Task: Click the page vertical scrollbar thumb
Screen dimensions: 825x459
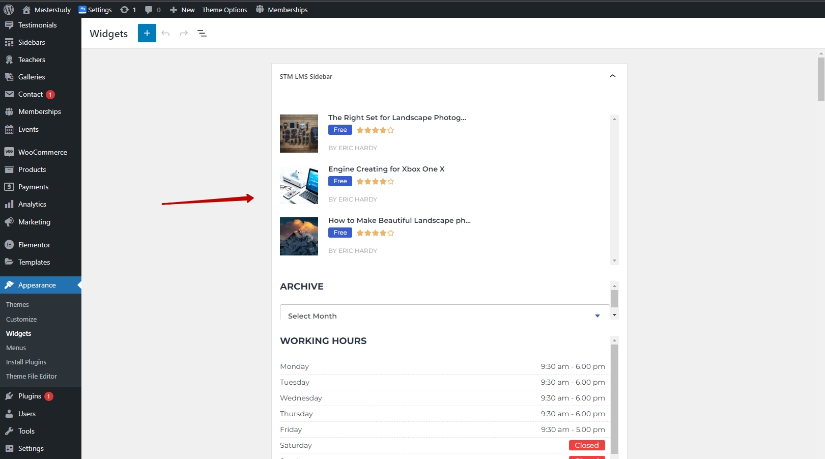Action: tap(820, 79)
